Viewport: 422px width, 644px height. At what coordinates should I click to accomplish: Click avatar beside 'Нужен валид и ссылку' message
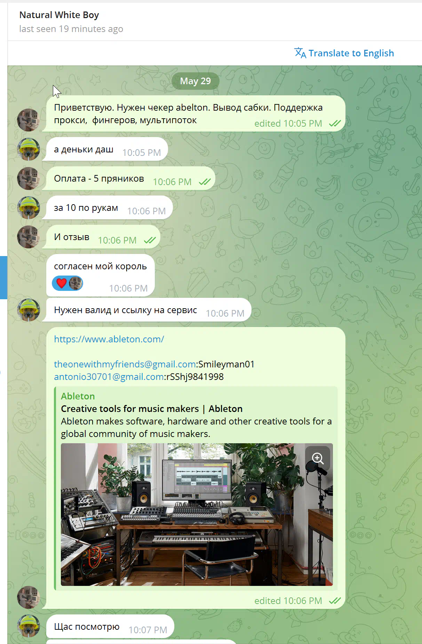pyautogui.click(x=29, y=310)
